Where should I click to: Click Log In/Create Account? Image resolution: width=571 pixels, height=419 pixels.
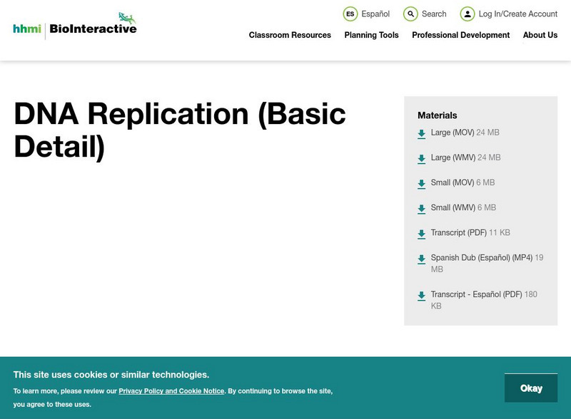[x=514, y=13]
